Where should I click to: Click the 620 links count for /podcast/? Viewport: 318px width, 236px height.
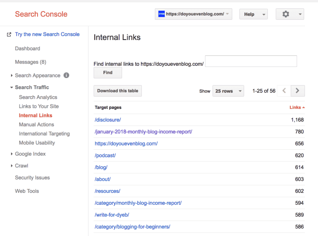coord(299,156)
